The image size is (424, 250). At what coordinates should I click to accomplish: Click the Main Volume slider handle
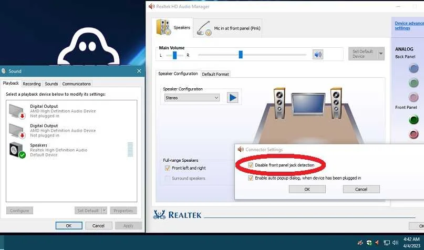click(x=241, y=55)
